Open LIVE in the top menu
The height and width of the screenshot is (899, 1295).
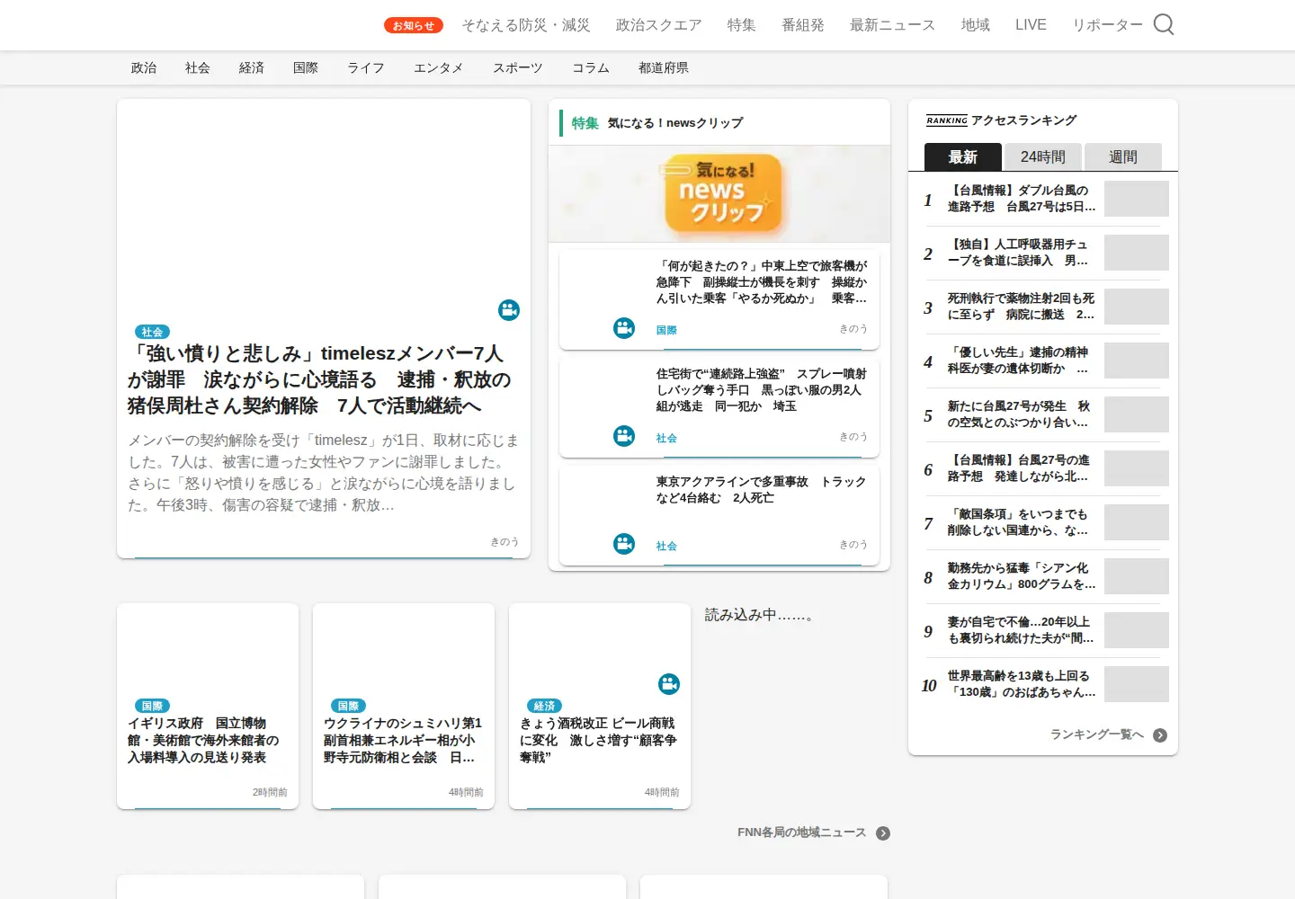pyautogui.click(x=1031, y=25)
